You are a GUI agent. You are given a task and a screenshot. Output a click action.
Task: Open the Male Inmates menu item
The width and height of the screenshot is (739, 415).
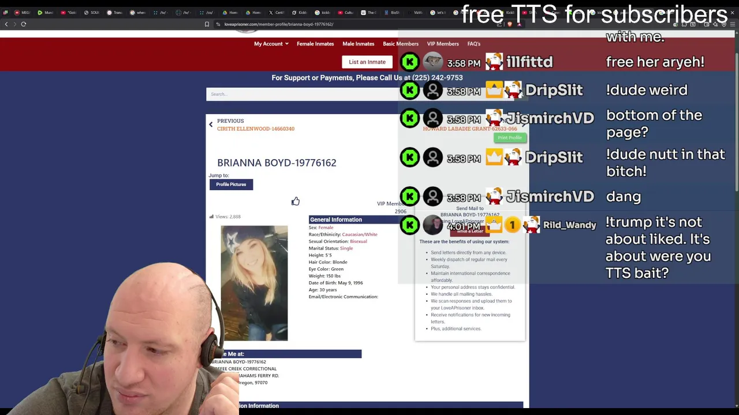pos(358,44)
